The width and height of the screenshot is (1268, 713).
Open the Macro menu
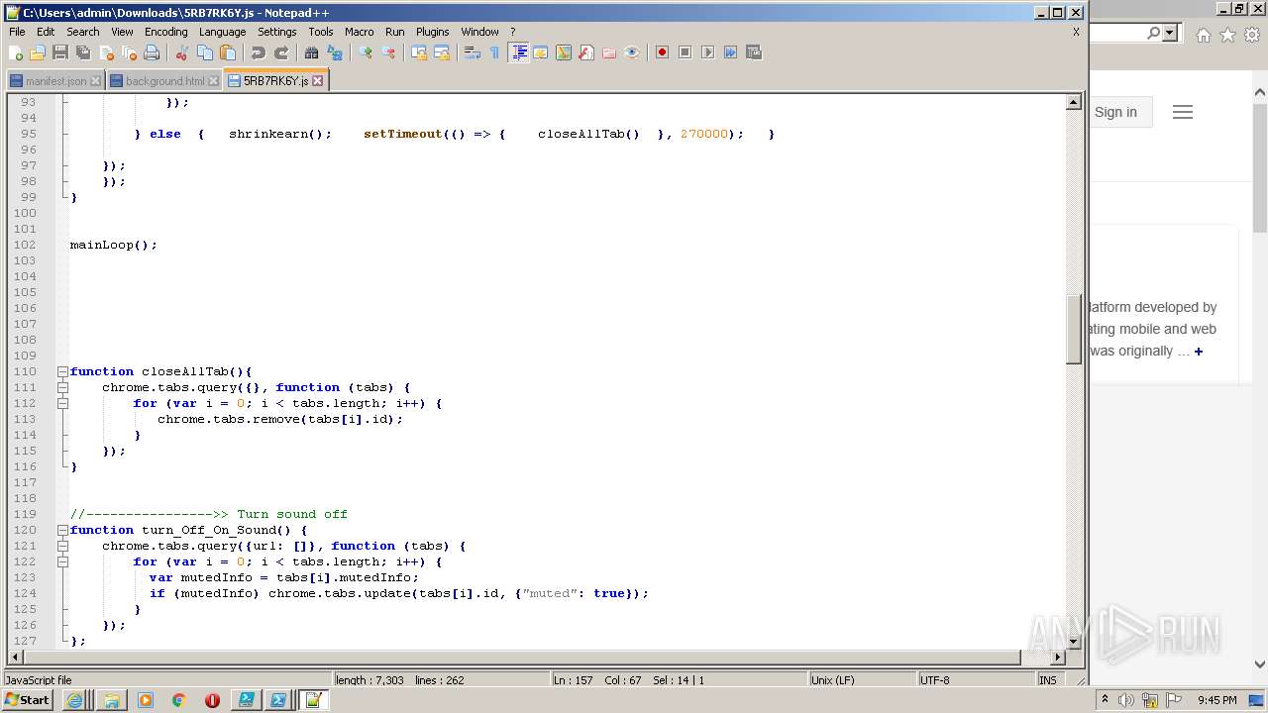(360, 32)
